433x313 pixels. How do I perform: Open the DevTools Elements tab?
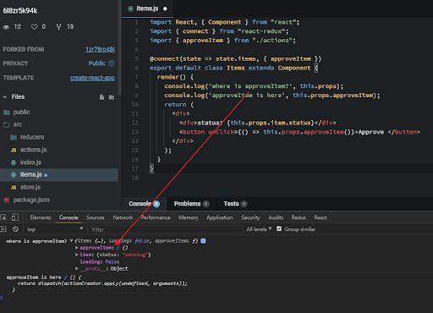pyautogui.click(x=41, y=217)
